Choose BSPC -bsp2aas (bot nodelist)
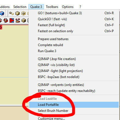 (x=74, y=77)
